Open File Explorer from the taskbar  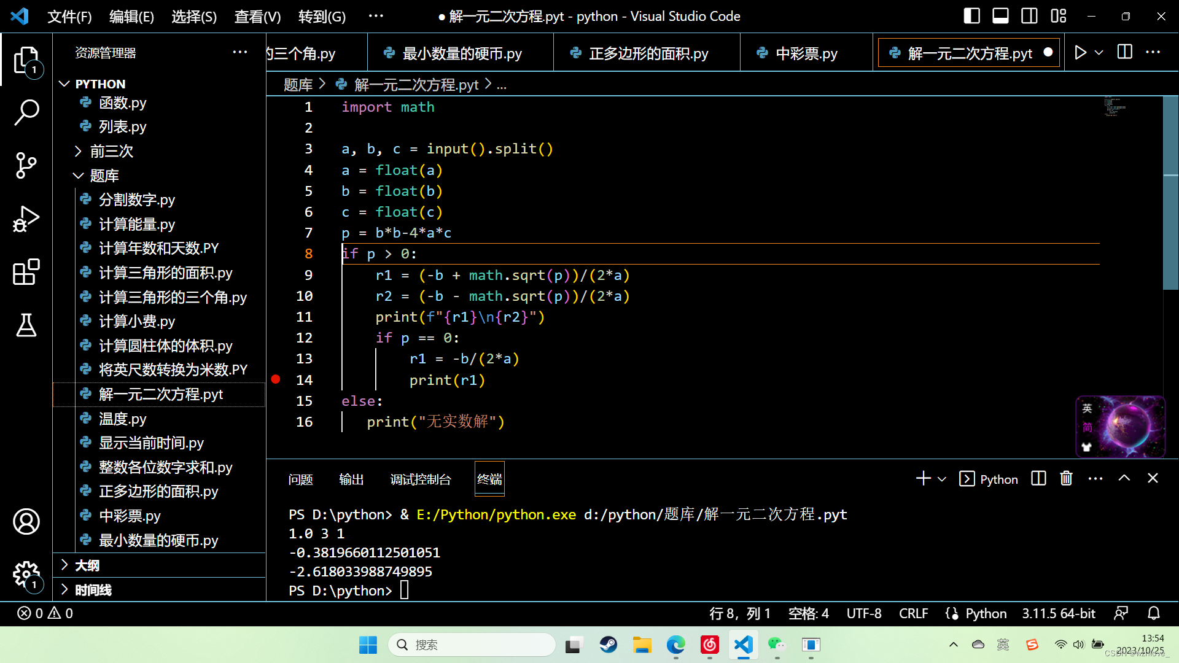tap(642, 645)
